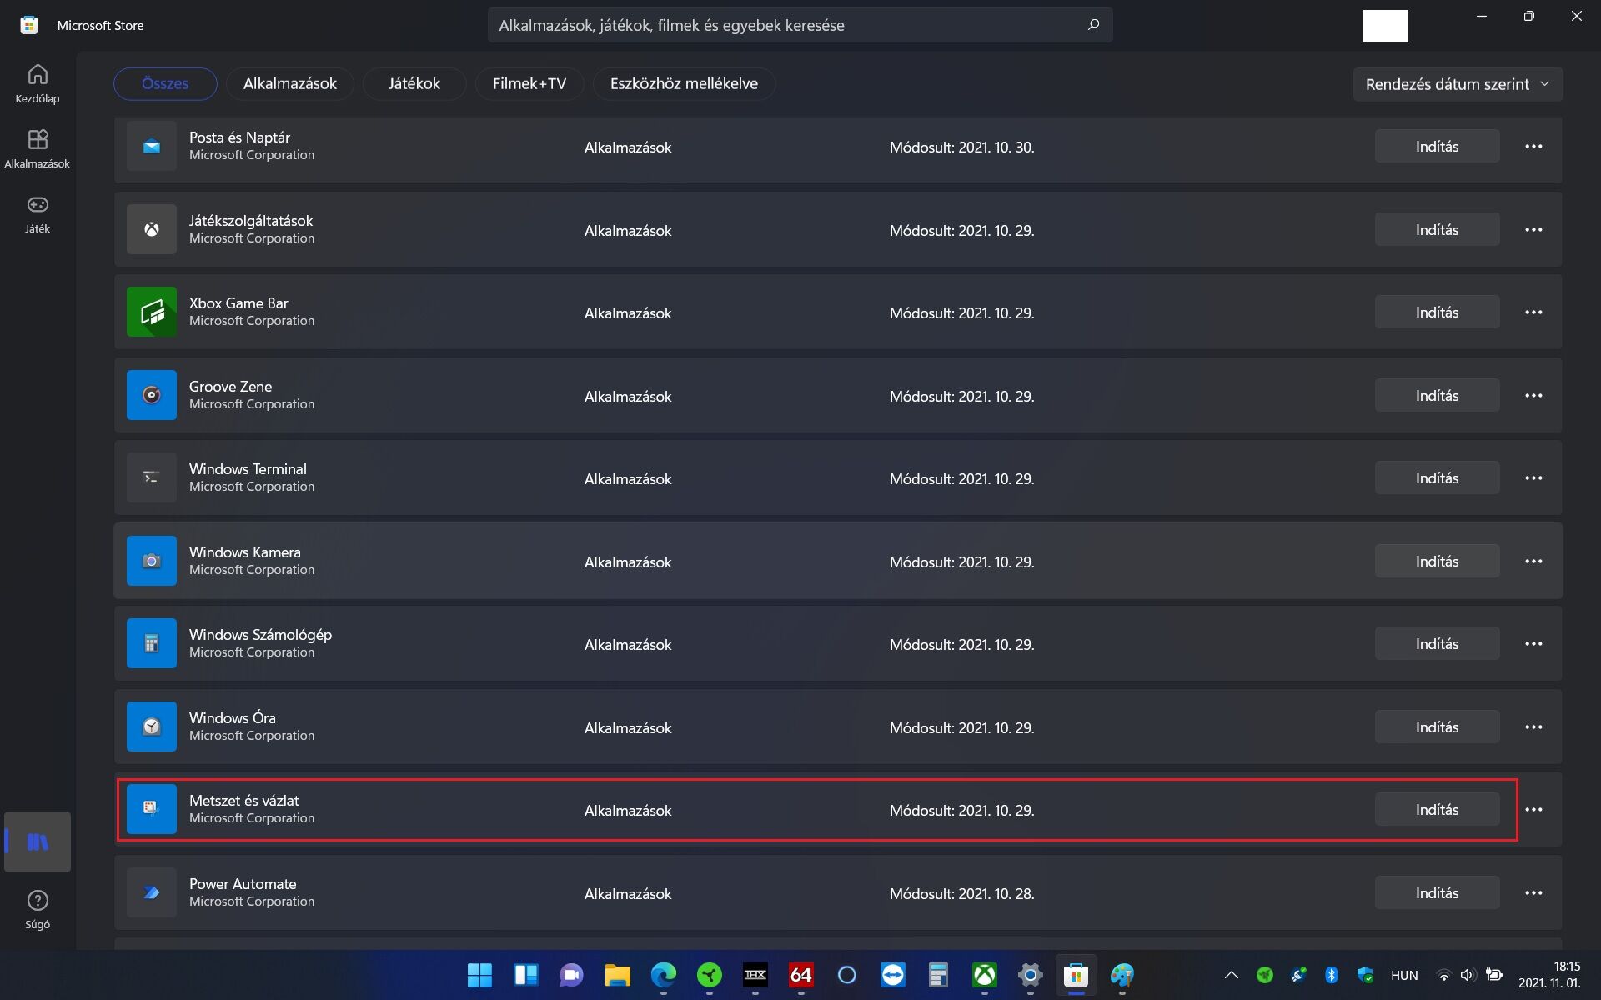
Task: Select the Alkalmazások filter tab
Action: click(290, 83)
